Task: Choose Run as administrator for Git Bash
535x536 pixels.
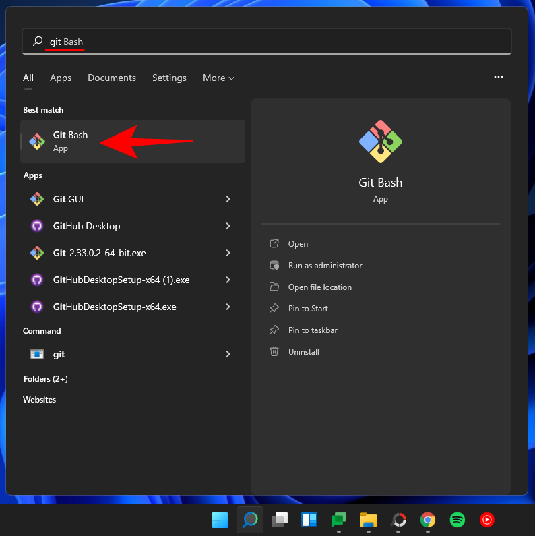Action: [x=325, y=266]
